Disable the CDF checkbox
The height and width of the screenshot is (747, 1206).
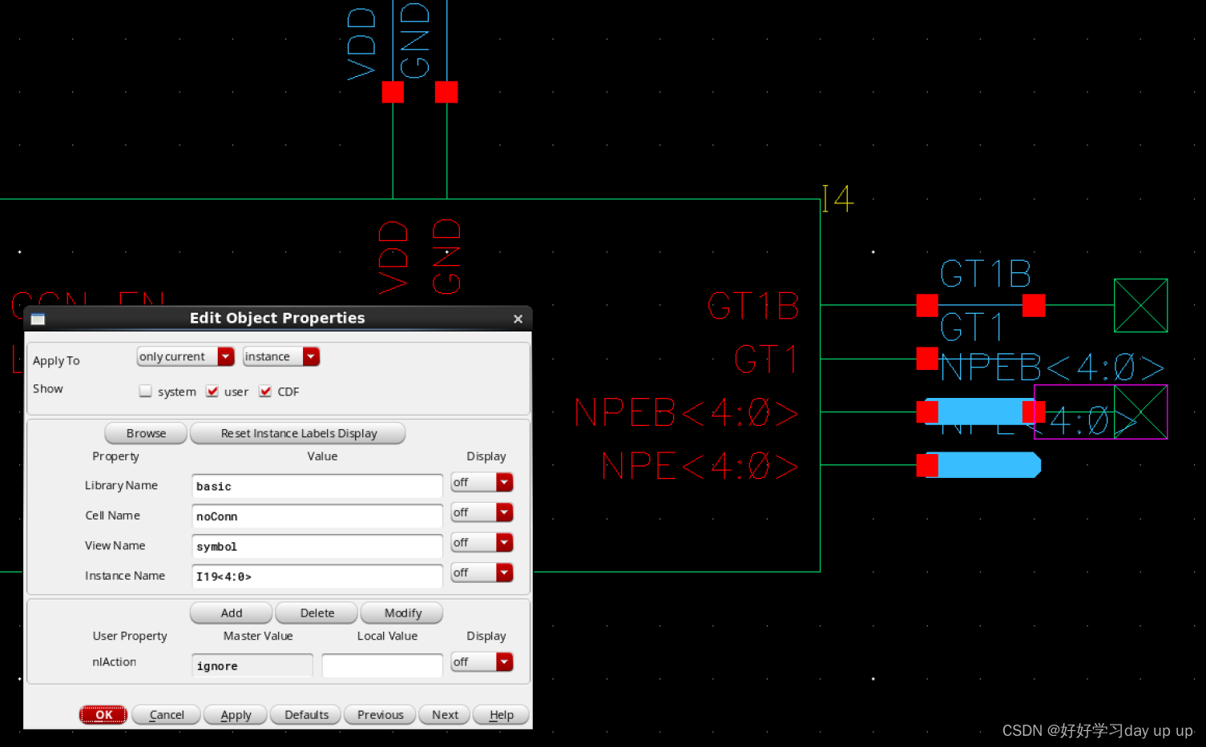point(265,391)
